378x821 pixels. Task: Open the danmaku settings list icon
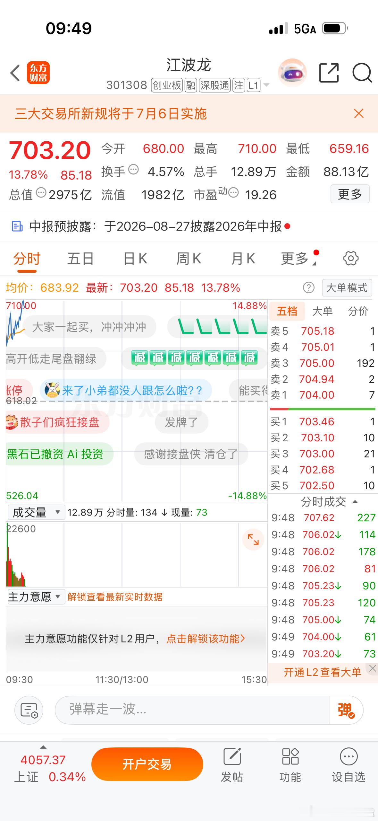pyautogui.click(x=29, y=710)
